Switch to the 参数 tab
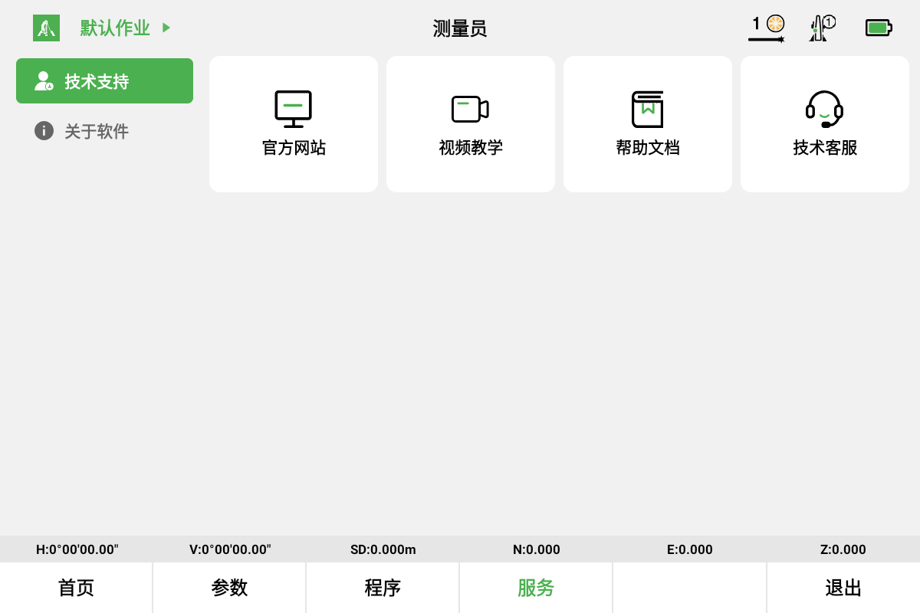Viewport: 920px width, 613px height. (x=229, y=588)
